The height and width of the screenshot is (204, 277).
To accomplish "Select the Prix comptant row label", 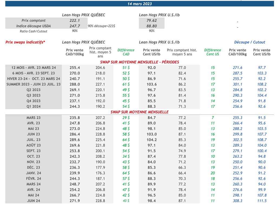I will [x=34, y=21].
